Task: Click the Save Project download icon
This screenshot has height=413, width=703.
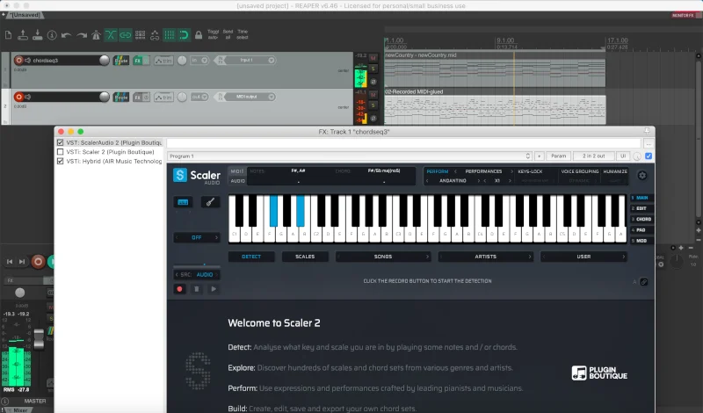Action: tap(37, 35)
